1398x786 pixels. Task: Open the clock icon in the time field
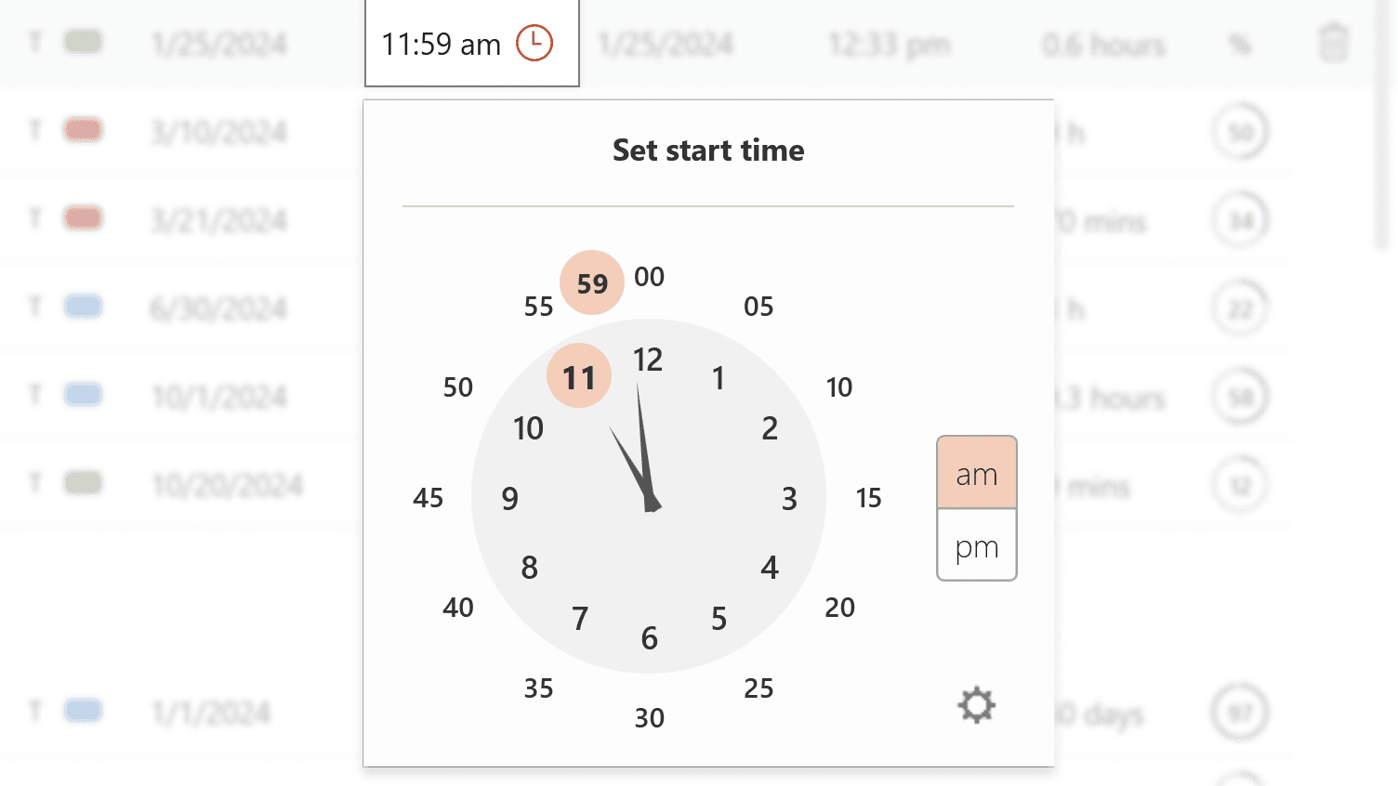click(534, 43)
